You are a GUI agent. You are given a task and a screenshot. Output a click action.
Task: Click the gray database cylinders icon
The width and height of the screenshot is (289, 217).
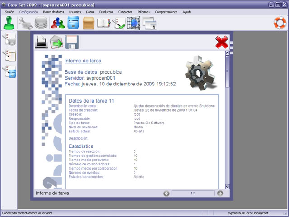click(41, 23)
